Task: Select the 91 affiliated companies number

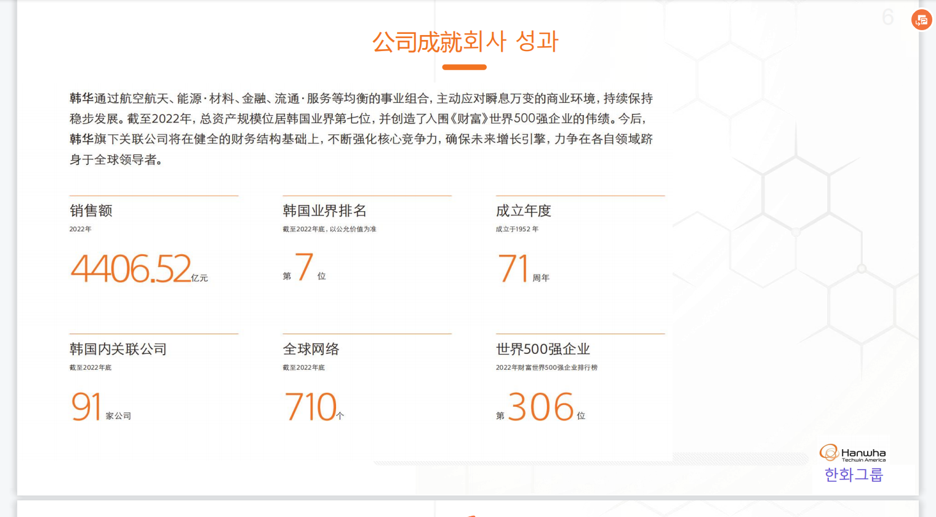Action: click(87, 407)
